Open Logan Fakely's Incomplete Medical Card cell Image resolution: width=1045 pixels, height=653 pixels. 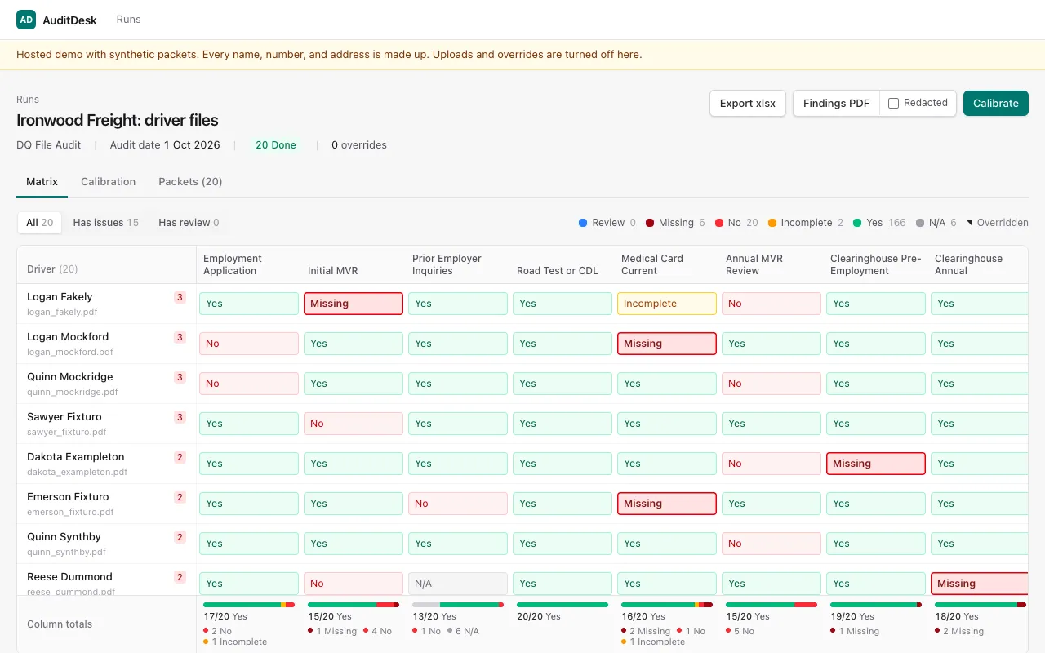pyautogui.click(x=667, y=304)
